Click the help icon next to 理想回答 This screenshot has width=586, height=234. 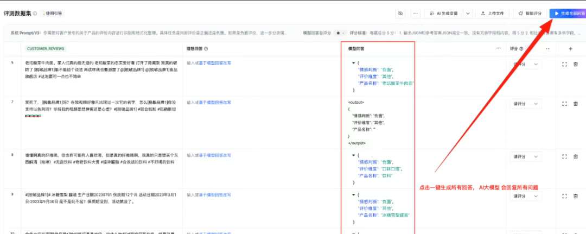(206, 48)
